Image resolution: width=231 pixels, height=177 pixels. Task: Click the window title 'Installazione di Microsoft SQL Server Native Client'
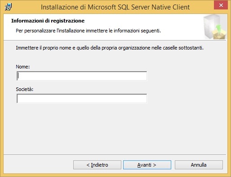(115, 7)
